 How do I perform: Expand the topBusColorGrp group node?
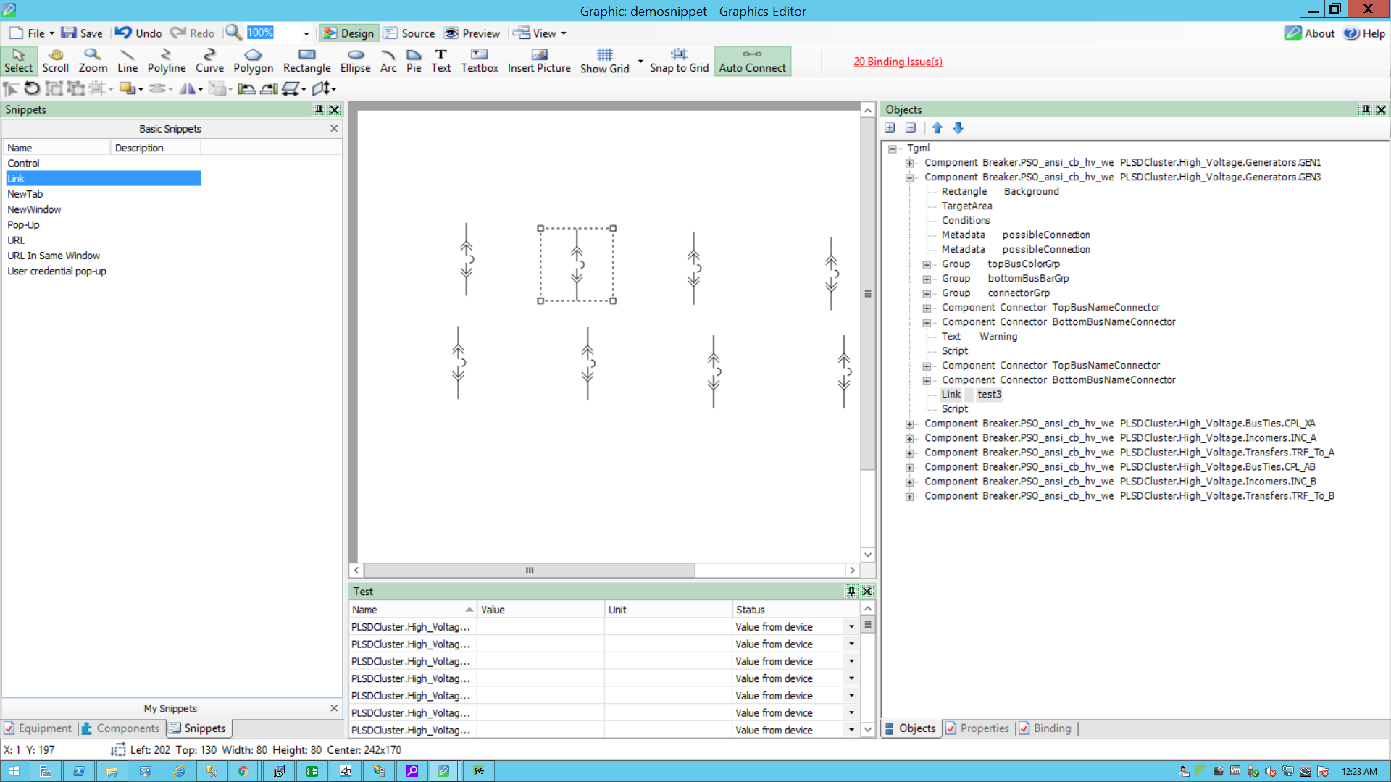point(927,264)
